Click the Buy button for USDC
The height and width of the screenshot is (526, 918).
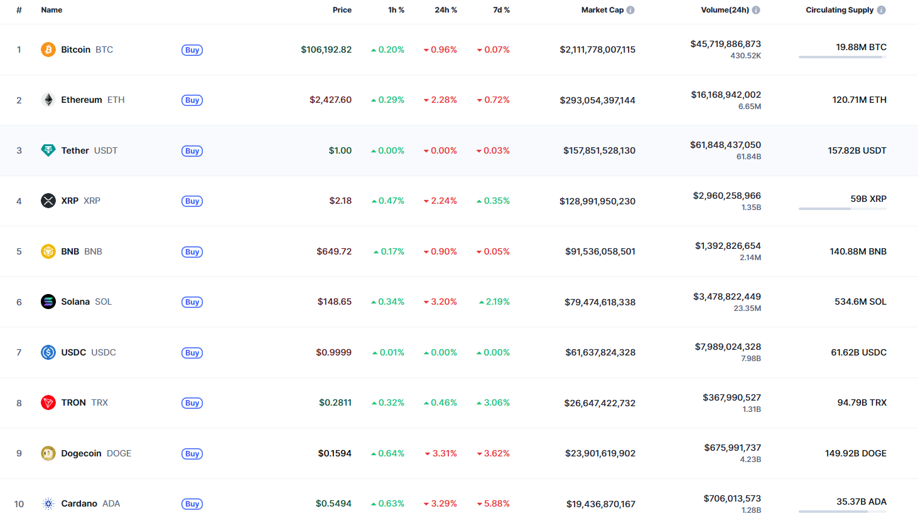pos(192,353)
